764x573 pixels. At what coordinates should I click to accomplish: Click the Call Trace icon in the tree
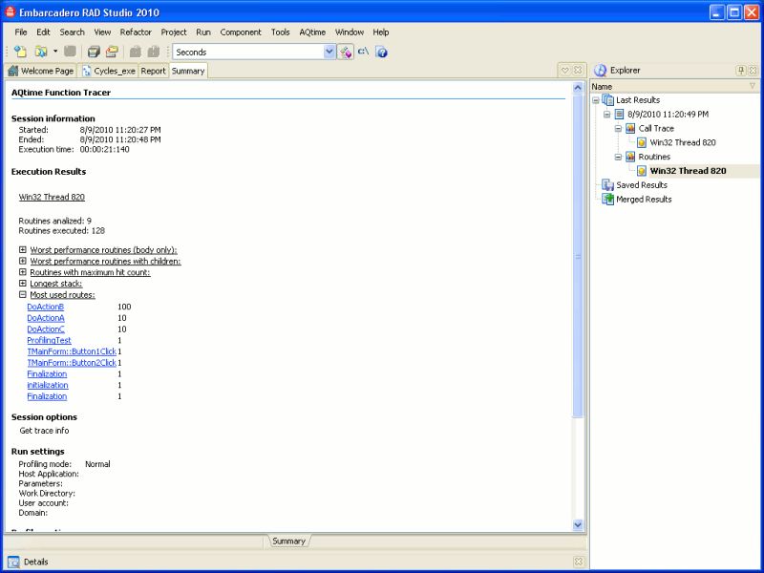(x=629, y=128)
